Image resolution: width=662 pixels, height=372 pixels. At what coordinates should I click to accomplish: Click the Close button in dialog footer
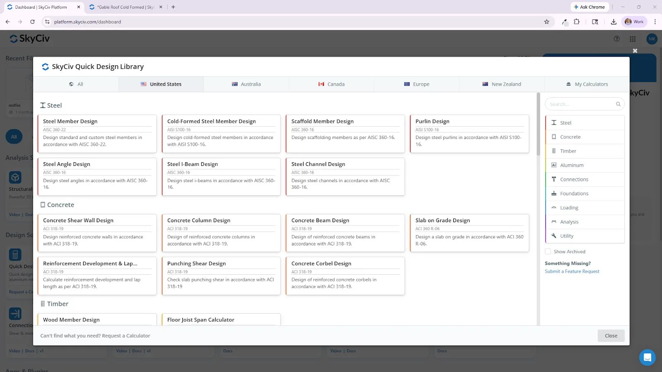(x=611, y=336)
